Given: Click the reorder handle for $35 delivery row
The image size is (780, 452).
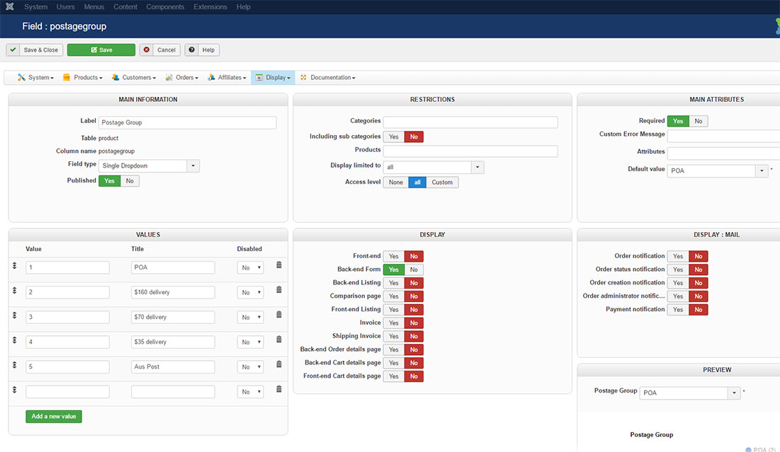Looking at the screenshot, I should (14, 340).
